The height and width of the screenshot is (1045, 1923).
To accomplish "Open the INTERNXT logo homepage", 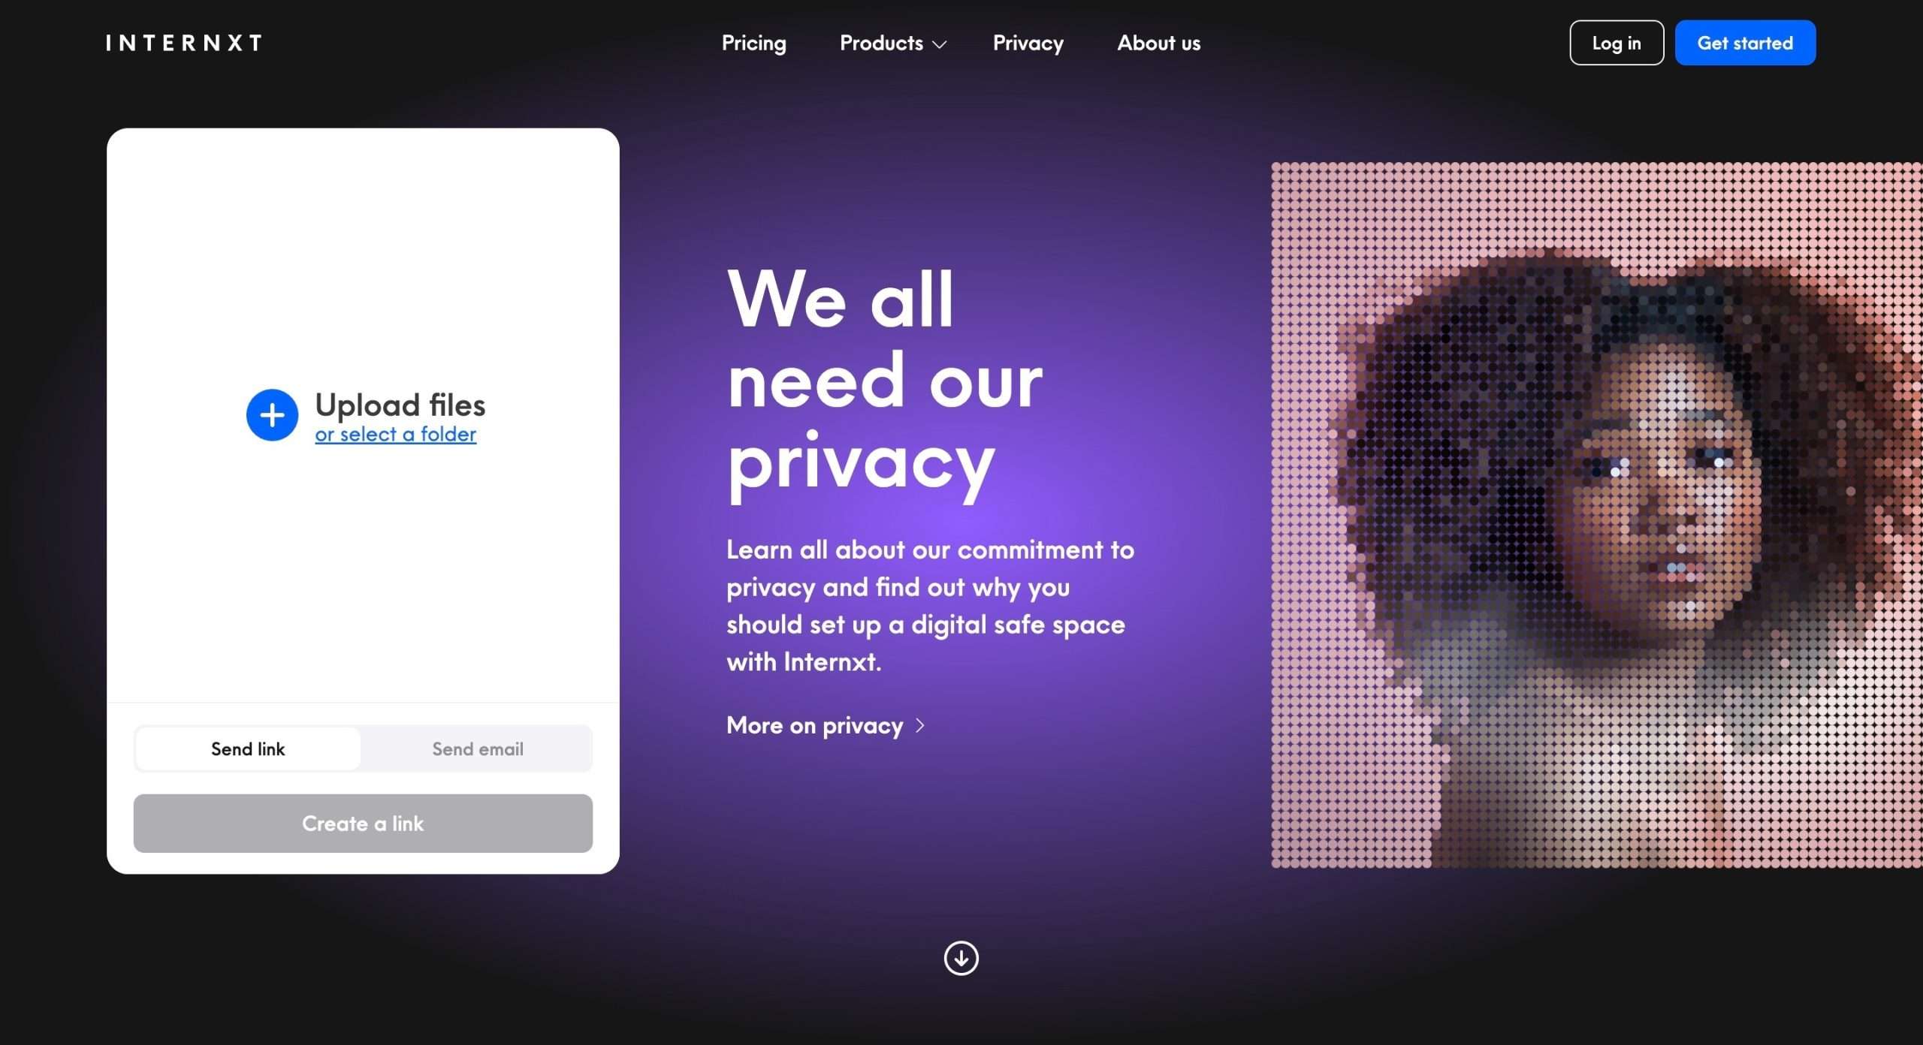I will 184,43.
